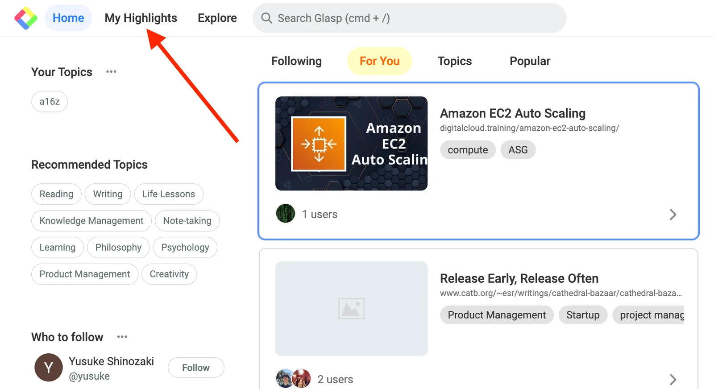Expand the Amazon EC2 Auto Scaling card chevron
The height and width of the screenshot is (389, 714).
pos(673,215)
